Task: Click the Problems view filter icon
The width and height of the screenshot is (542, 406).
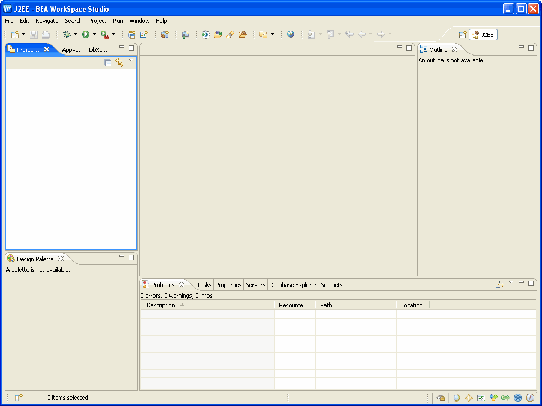Action: pyautogui.click(x=500, y=284)
